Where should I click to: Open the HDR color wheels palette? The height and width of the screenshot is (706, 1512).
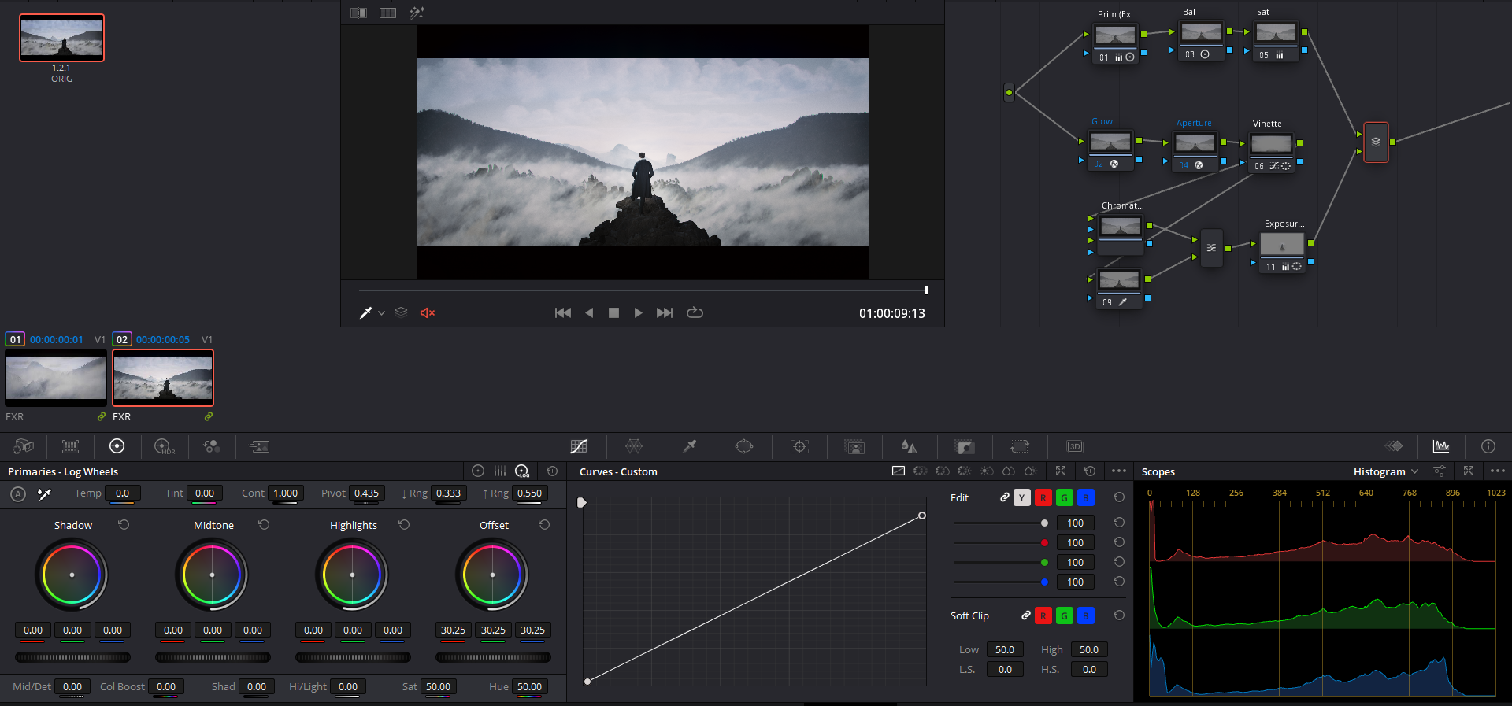164,446
